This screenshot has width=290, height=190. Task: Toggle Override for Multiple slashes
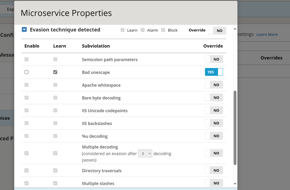(214, 183)
